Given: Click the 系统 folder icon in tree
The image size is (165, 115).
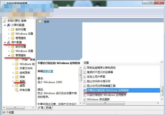Looking at the screenshot, I should tap(17, 81).
